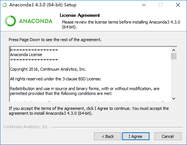Image resolution: width=187 pixels, height=145 pixels.
Task: Go to previous step with Back button
Action: coord(108,136)
